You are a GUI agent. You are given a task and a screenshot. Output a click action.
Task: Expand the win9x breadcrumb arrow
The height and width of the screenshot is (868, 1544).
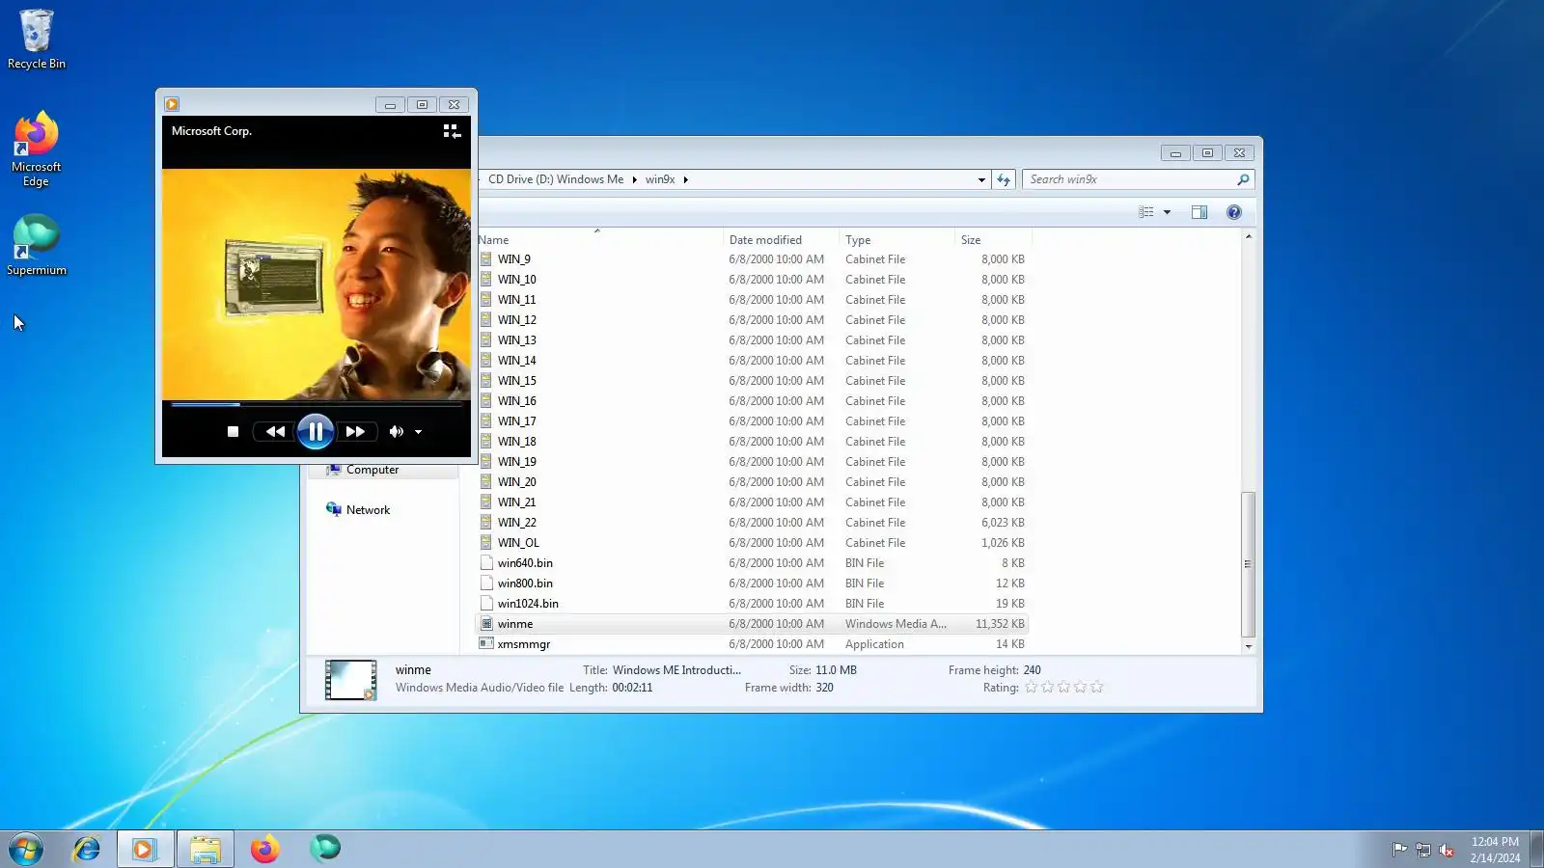point(686,179)
